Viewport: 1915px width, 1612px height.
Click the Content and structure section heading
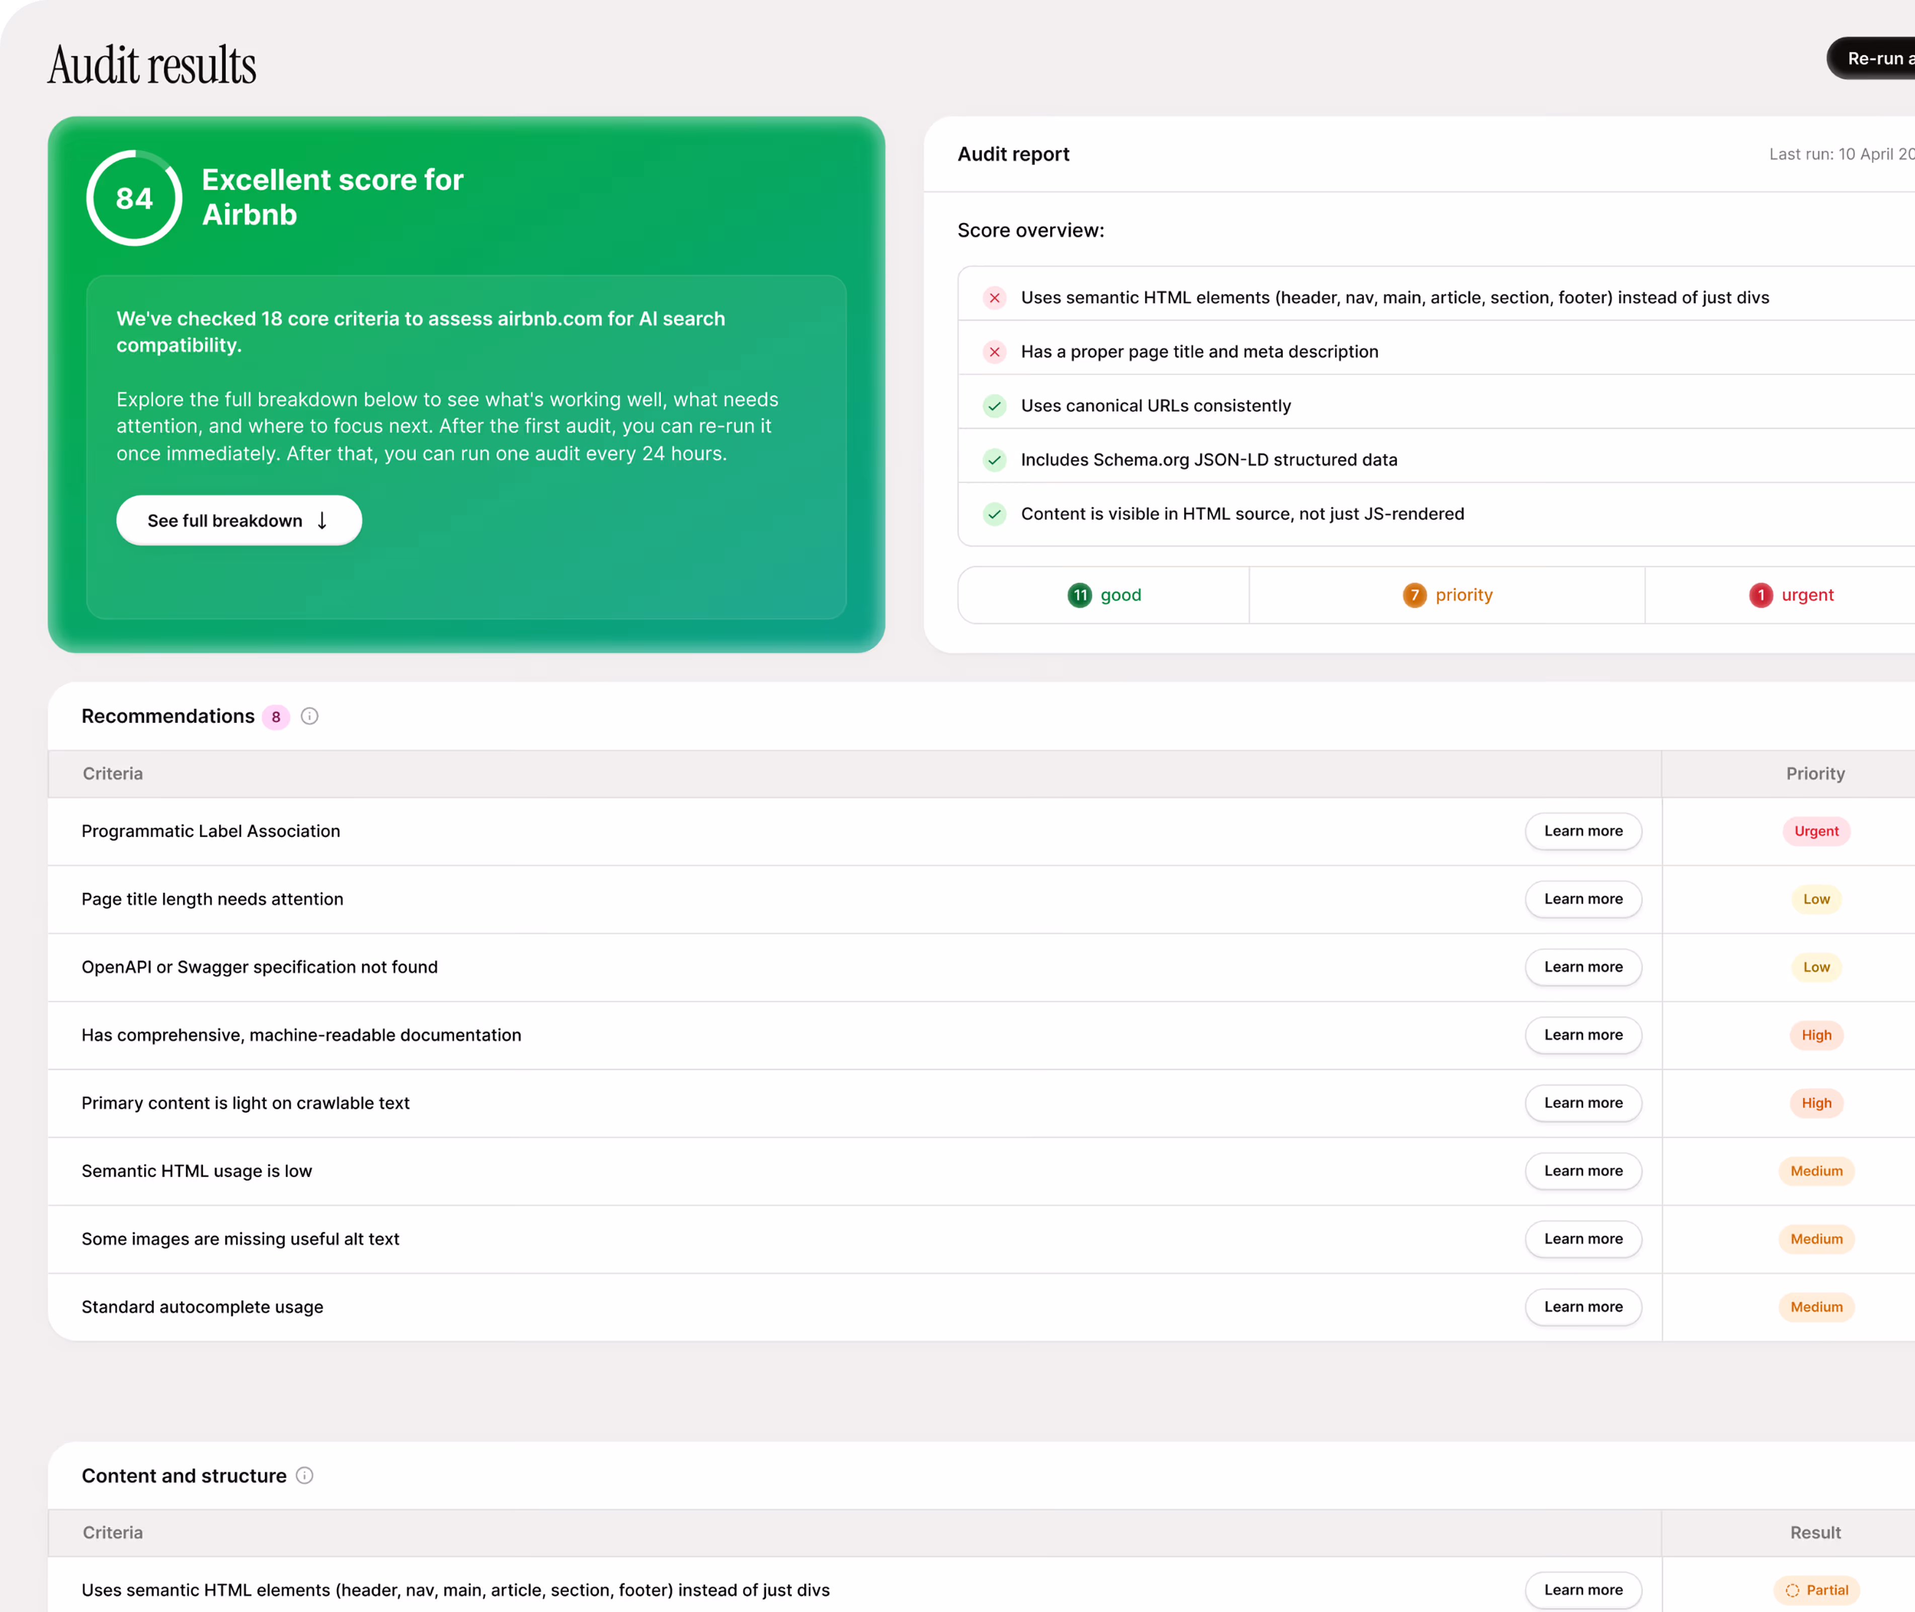184,1476
